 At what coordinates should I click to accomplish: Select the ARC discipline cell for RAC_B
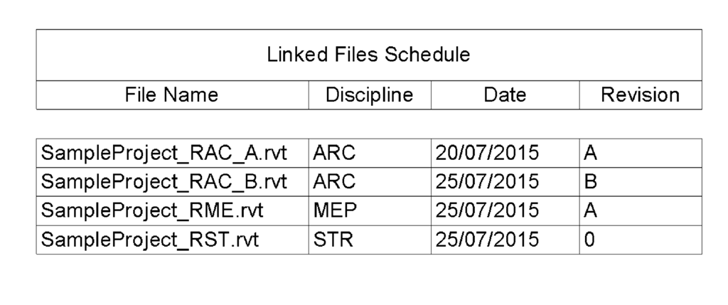pos(369,182)
